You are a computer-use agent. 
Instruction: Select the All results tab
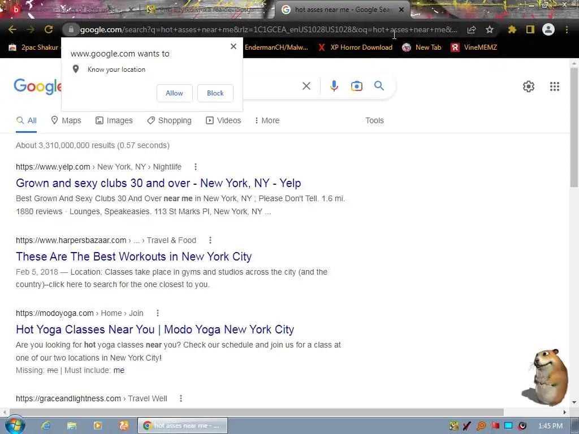tap(26, 121)
